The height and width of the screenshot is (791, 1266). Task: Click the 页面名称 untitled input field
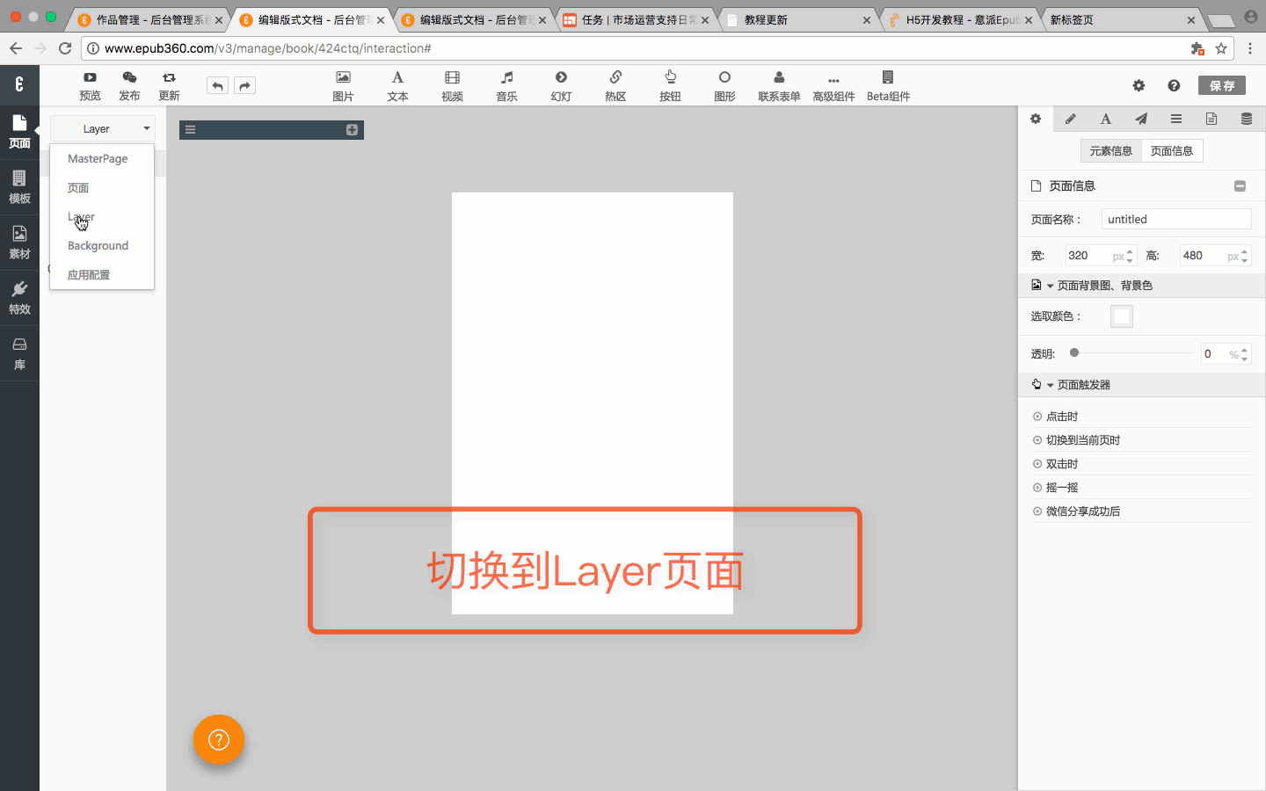point(1175,220)
